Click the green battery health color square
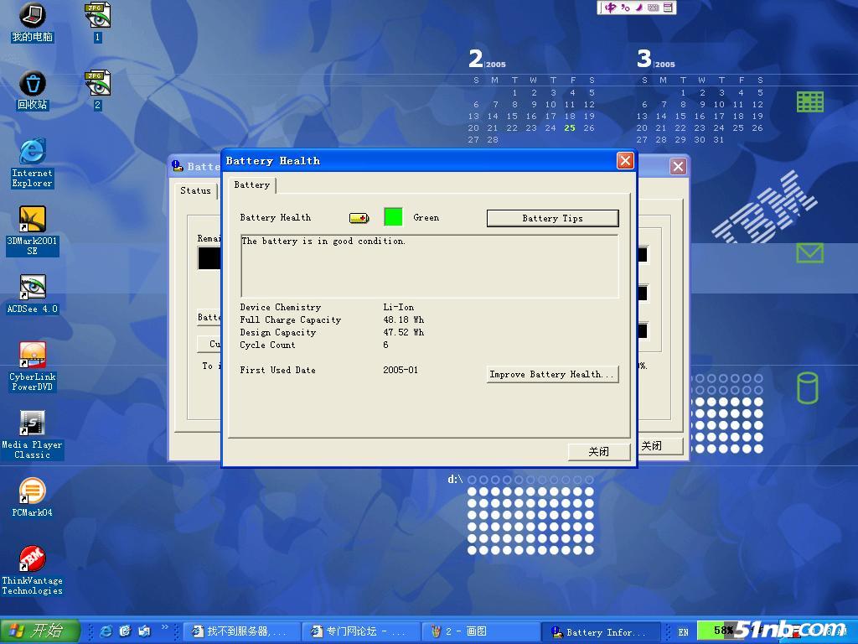 point(393,217)
